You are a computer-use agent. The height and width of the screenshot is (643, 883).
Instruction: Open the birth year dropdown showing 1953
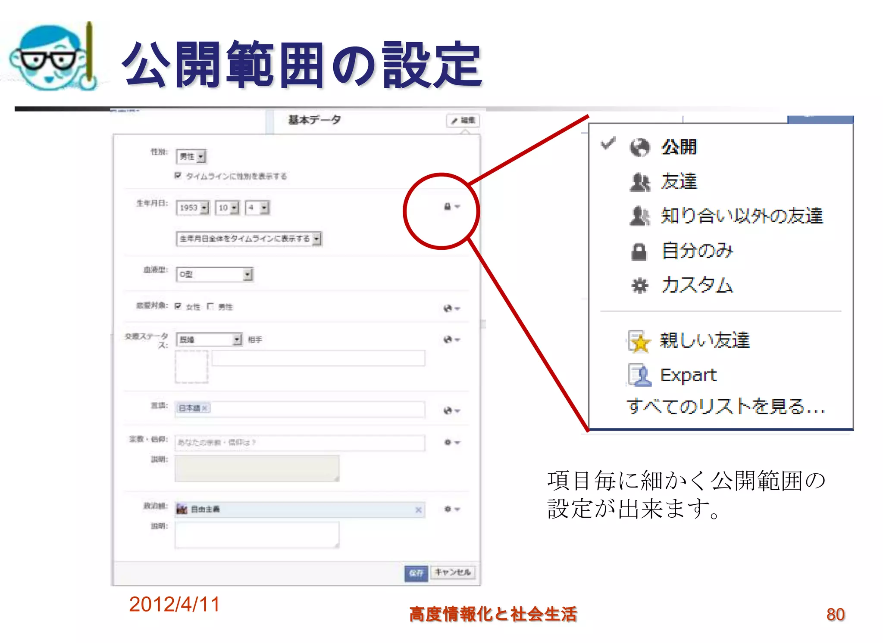[x=193, y=208]
